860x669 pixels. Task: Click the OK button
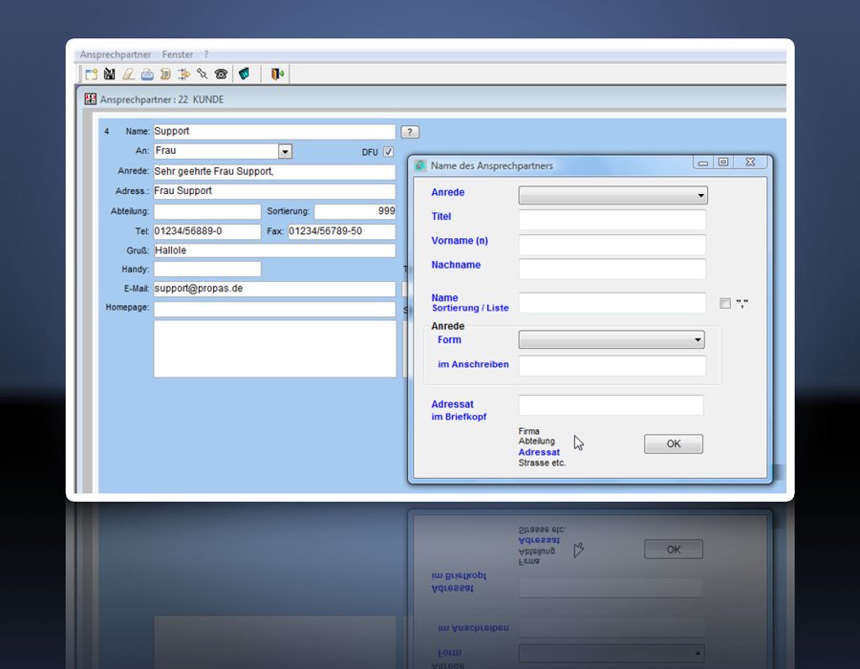point(674,443)
